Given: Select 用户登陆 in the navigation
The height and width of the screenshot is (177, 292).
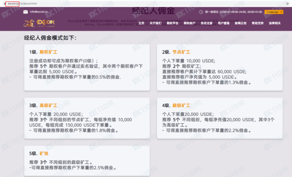Looking at the screenshot, I should coord(224,23).
